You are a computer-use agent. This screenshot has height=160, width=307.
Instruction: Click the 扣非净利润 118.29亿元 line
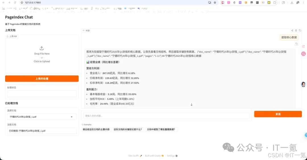tap(114, 83)
